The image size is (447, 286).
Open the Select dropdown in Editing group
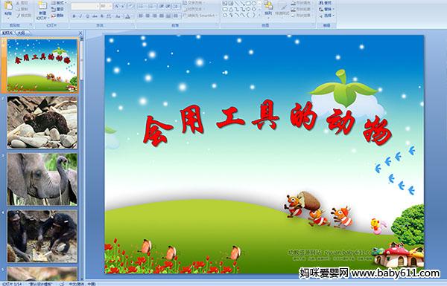tap(326, 16)
